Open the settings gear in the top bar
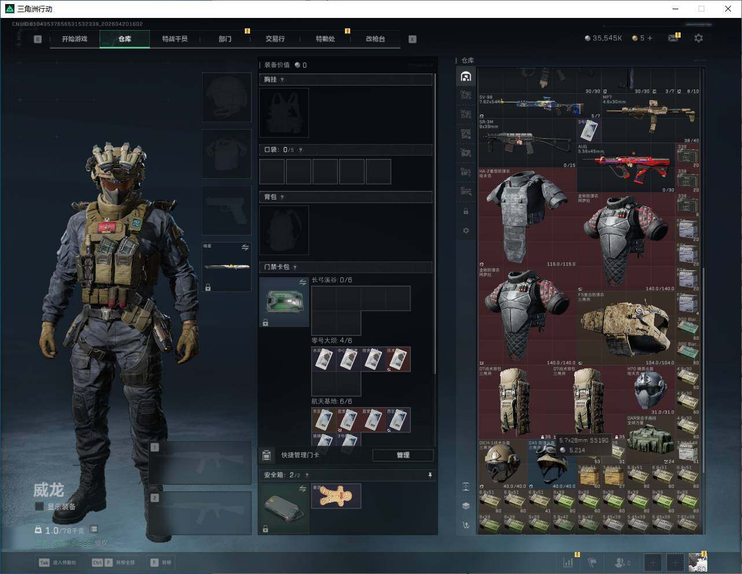 (x=699, y=38)
